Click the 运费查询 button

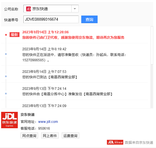click(71, 136)
